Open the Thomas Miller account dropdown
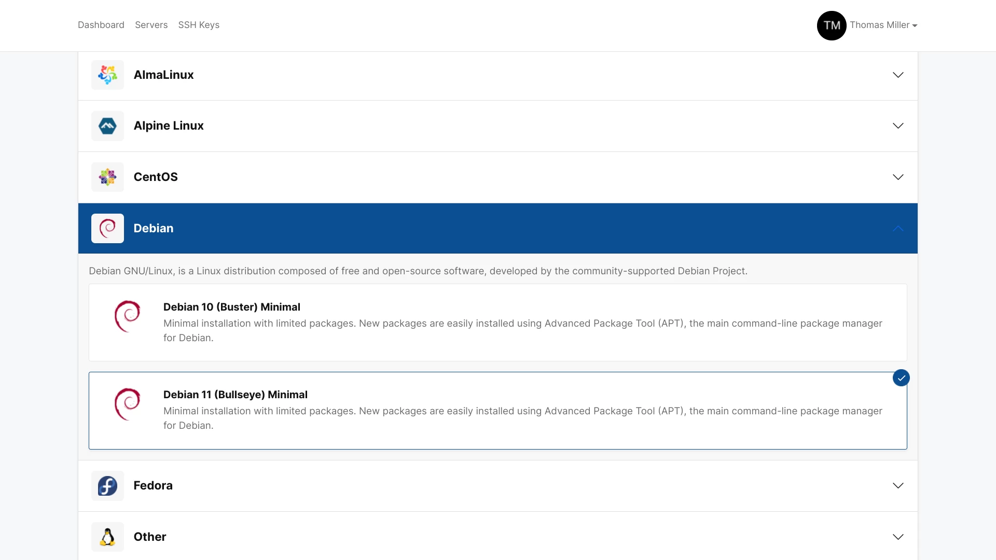 point(883,25)
